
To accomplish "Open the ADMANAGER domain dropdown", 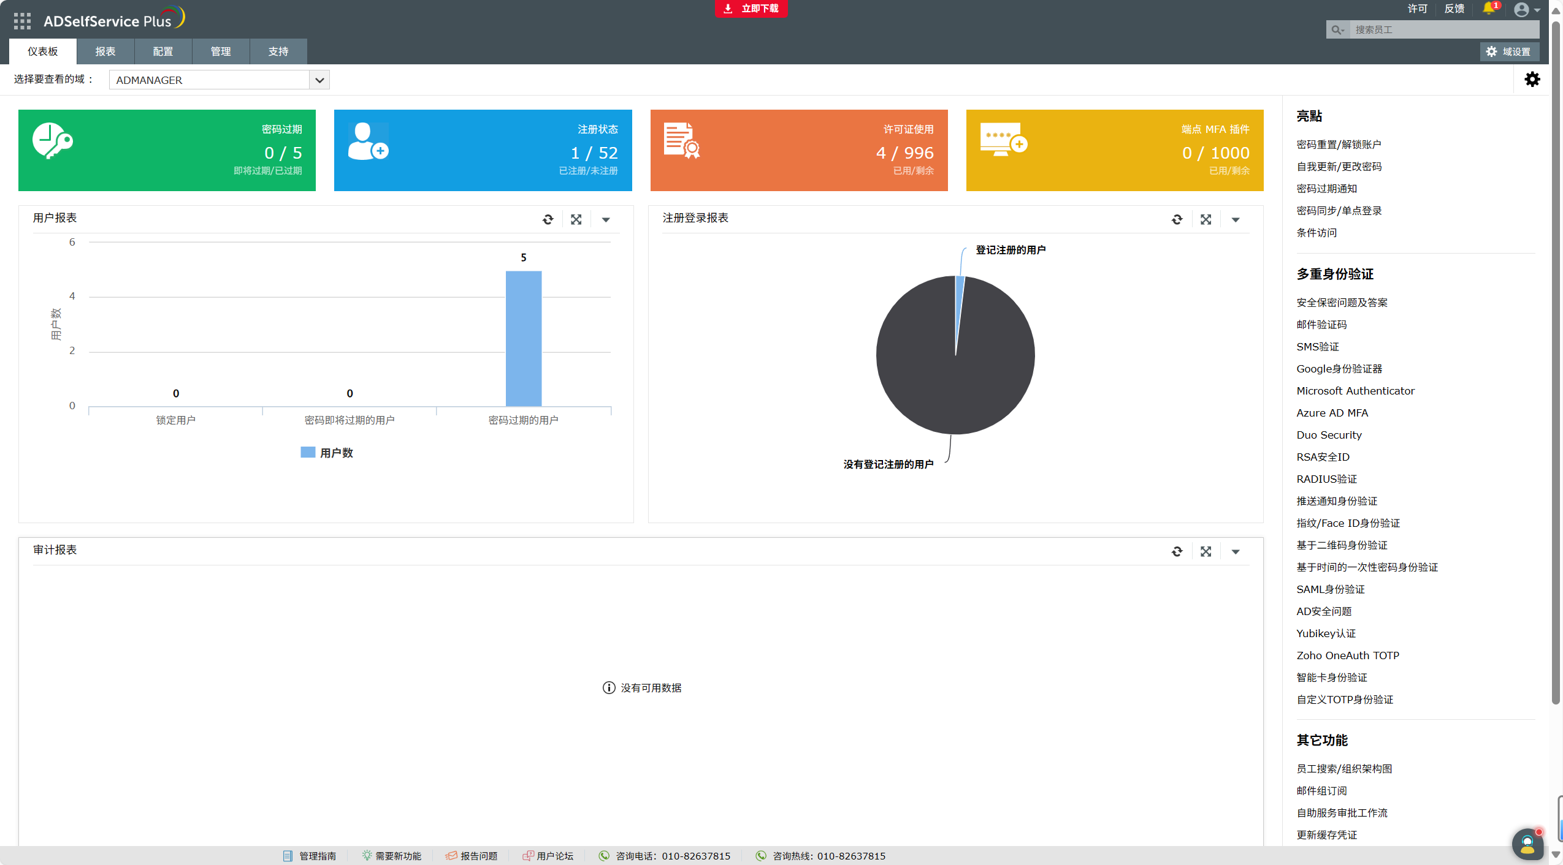I will 319,80.
